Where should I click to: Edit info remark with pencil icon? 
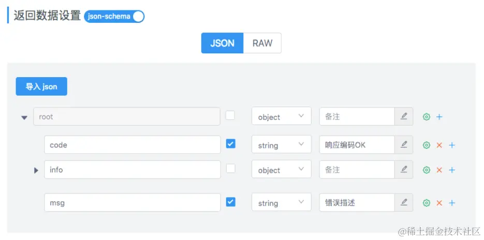pyautogui.click(x=404, y=169)
